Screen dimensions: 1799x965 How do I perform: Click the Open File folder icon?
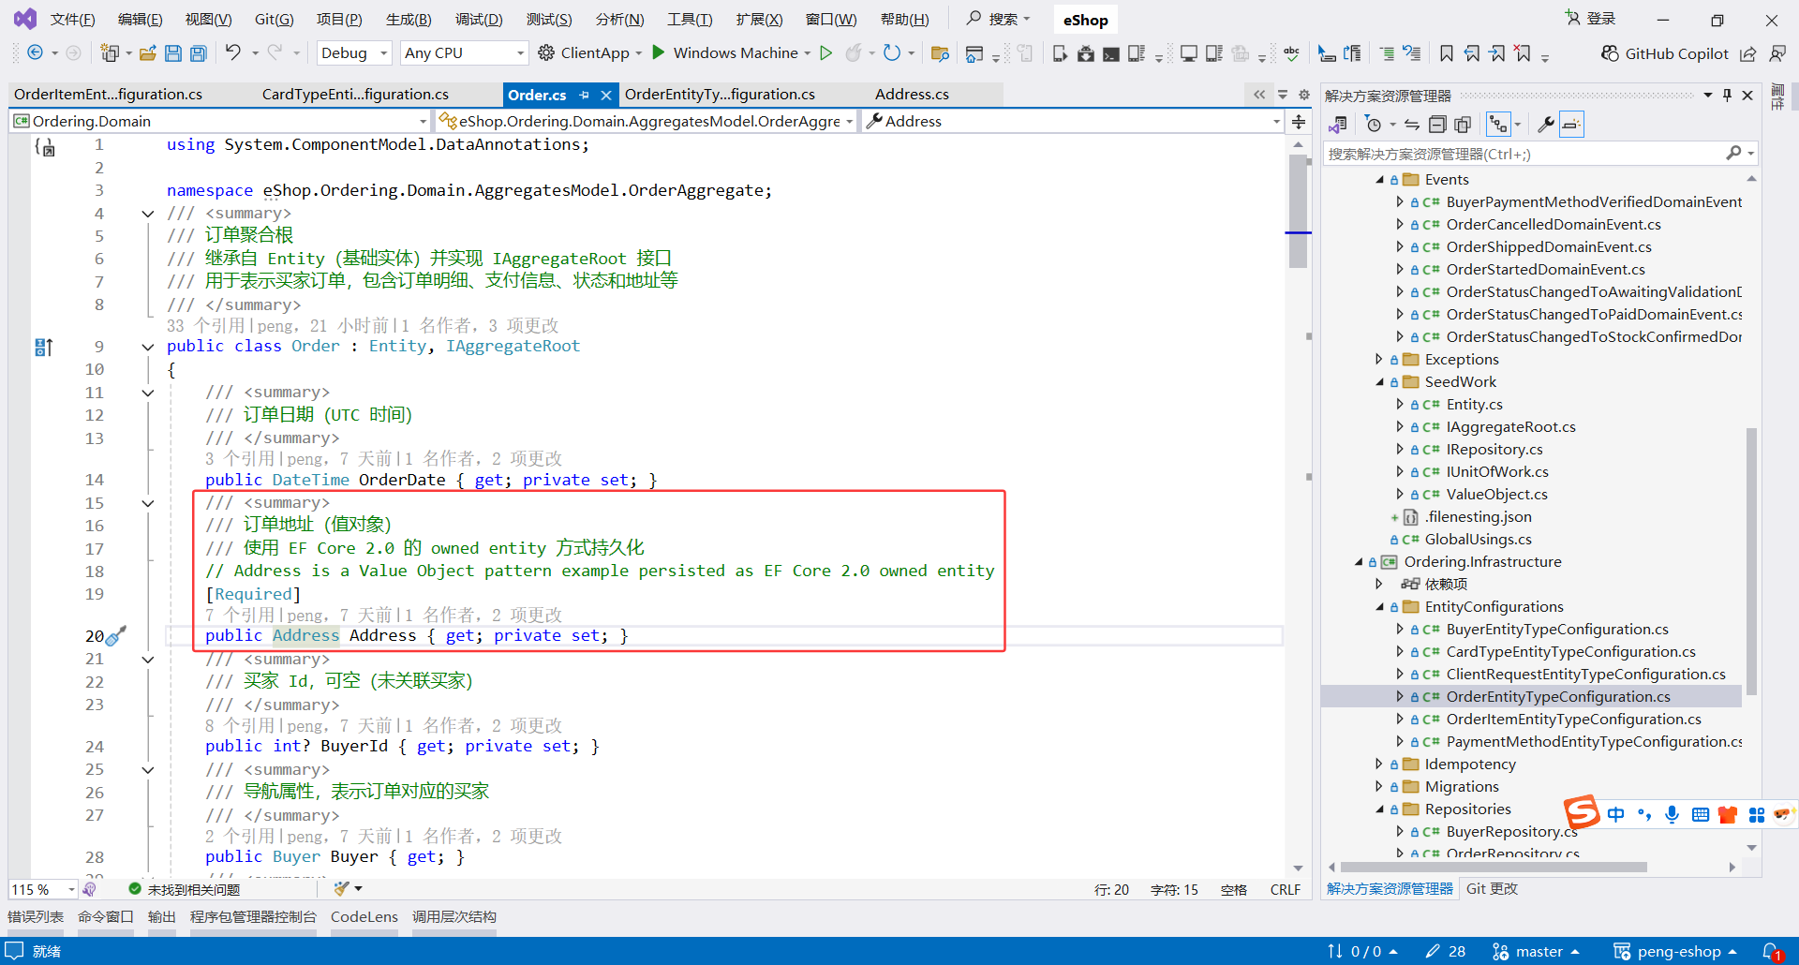coord(147,53)
